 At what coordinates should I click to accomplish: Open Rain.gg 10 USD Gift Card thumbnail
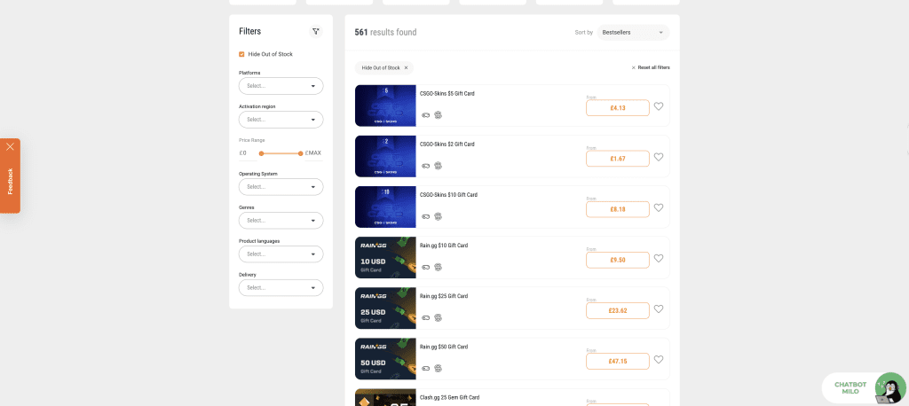point(385,258)
